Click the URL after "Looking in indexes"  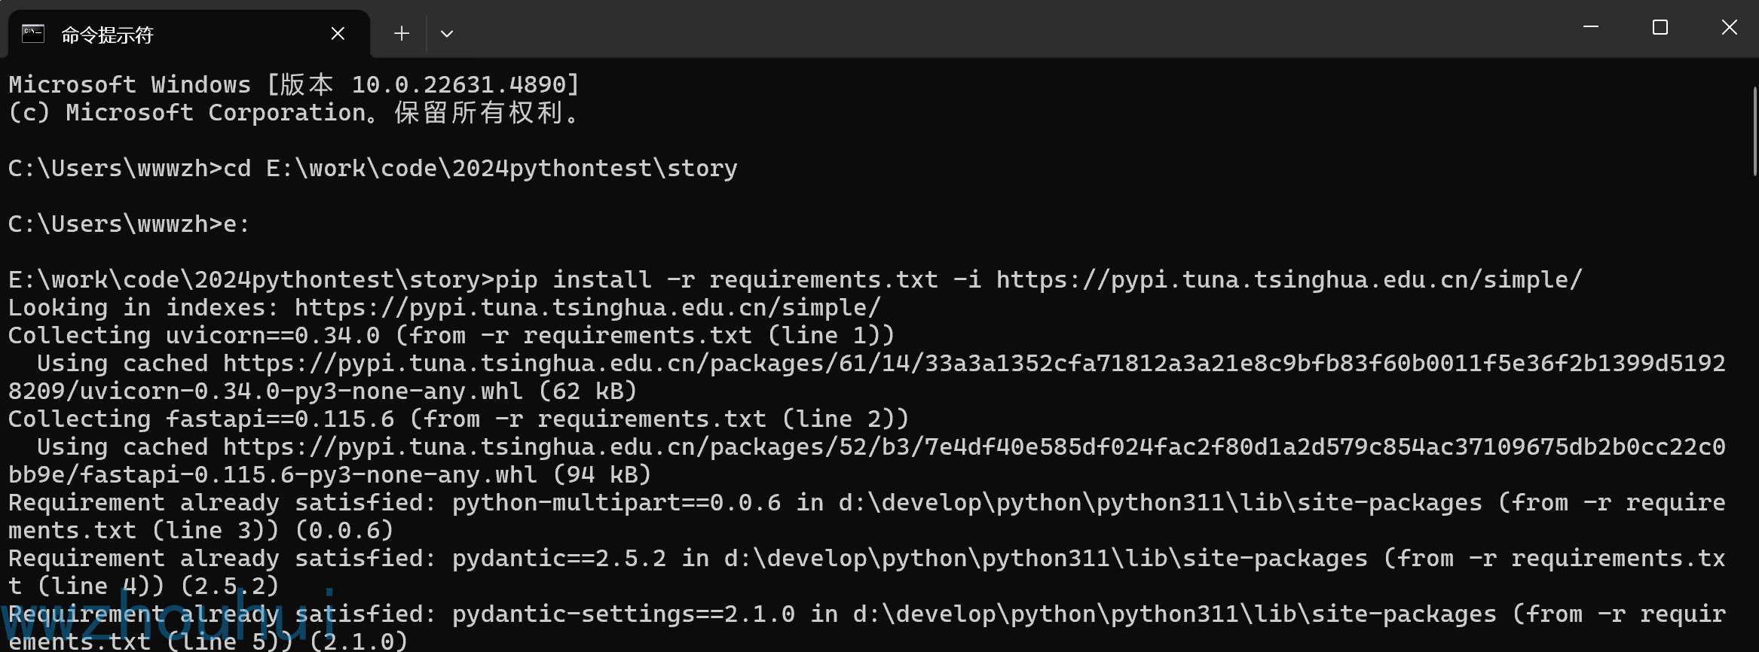pyautogui.click(x=587, y=308)
